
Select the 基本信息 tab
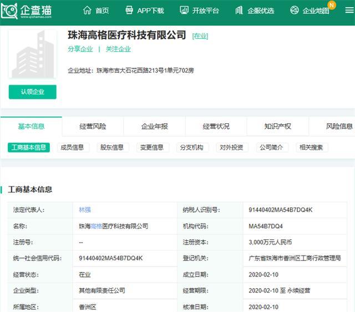(31, 126)
